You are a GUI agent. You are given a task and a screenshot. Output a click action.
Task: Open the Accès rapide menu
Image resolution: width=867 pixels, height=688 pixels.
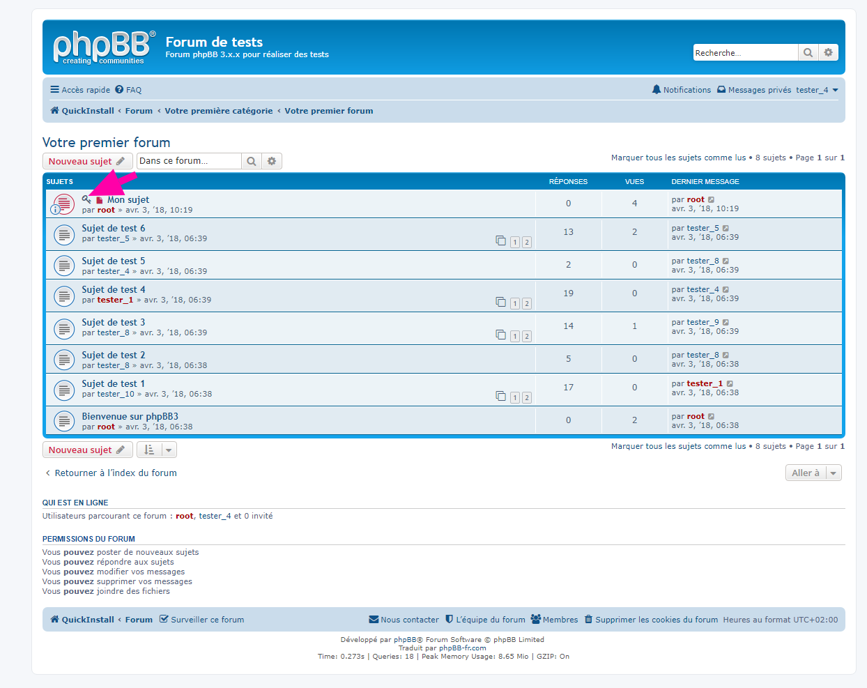(x=80, y=90)
